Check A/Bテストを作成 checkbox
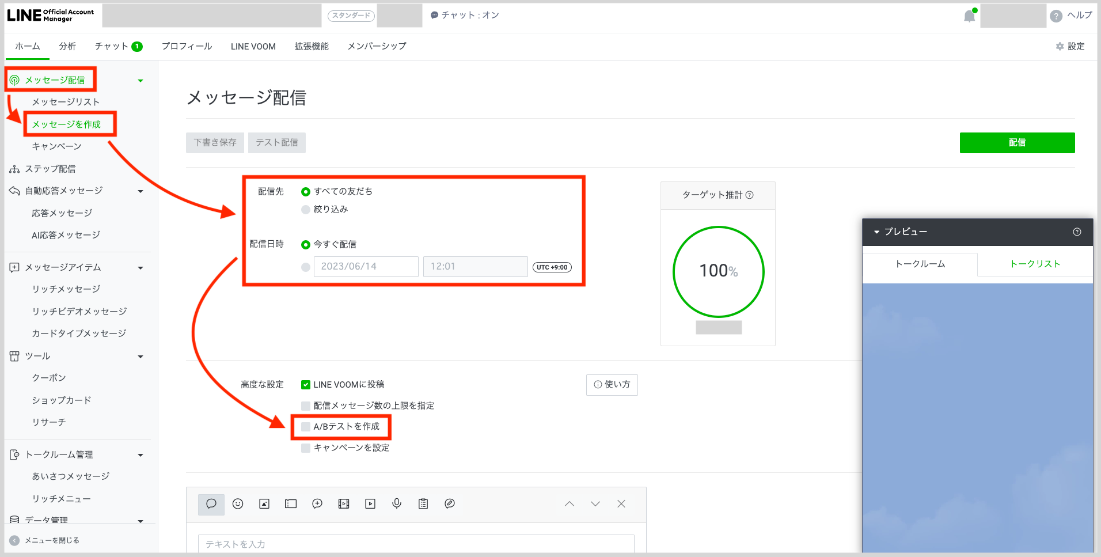This screenshot has height=557, width=1101. point(306,427)
